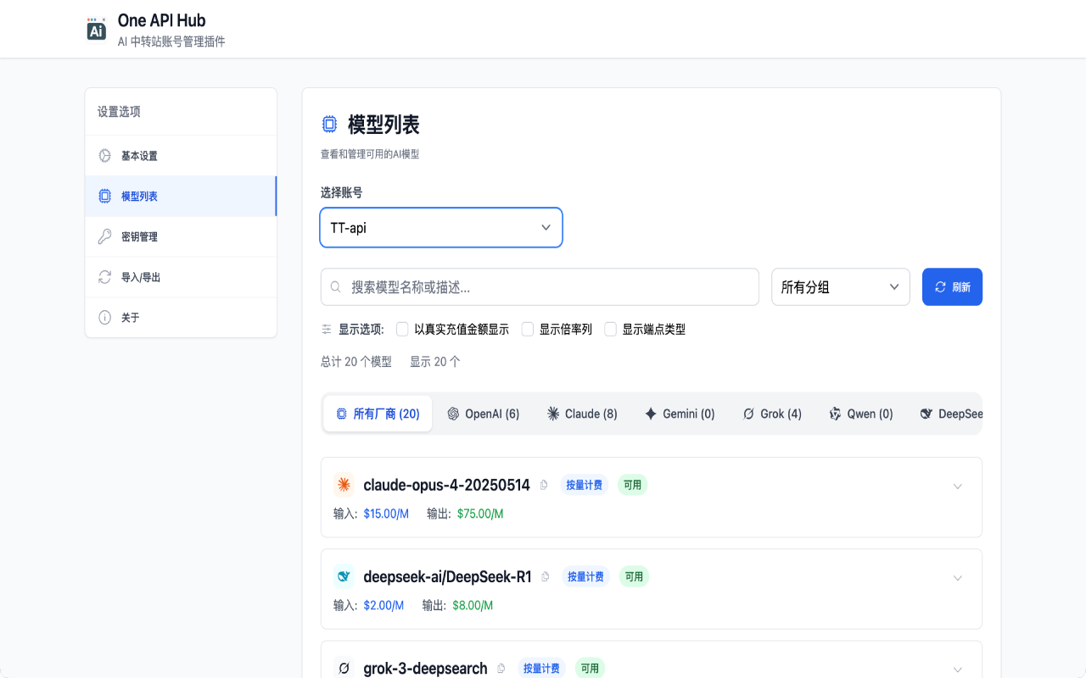Click the DeepSeek whale icon on DeepSeek-R1 row
Viewport: 1086px width, 678px height.
pyautogui.click(x=344, y=576)
